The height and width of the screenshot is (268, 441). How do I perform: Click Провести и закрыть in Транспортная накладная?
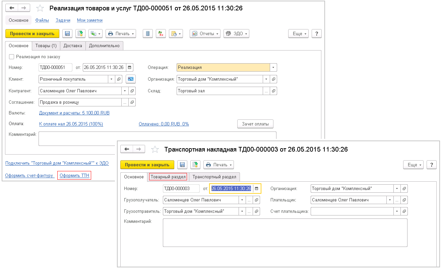coord(147,165)
